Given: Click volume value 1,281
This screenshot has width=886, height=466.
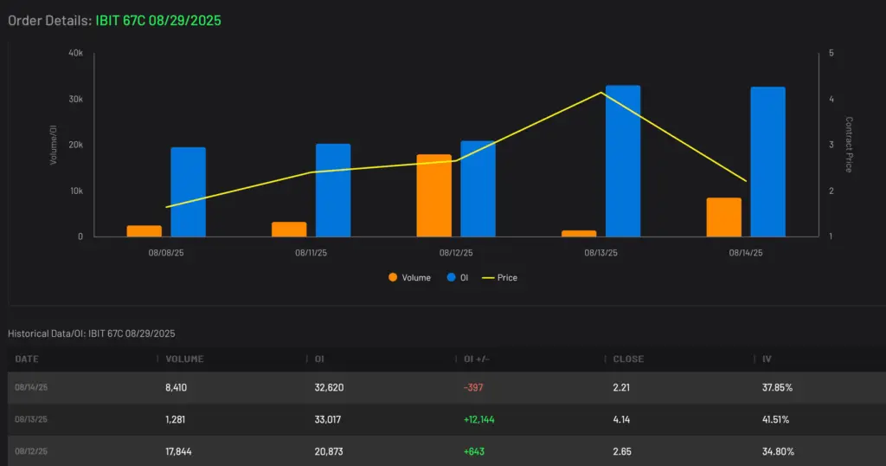Looking at the screenshot, I should tap(175, 419).
